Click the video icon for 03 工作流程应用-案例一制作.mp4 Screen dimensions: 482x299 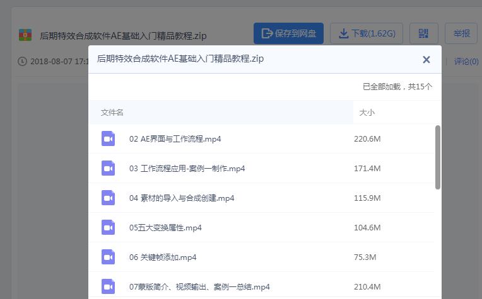[109, 168]
